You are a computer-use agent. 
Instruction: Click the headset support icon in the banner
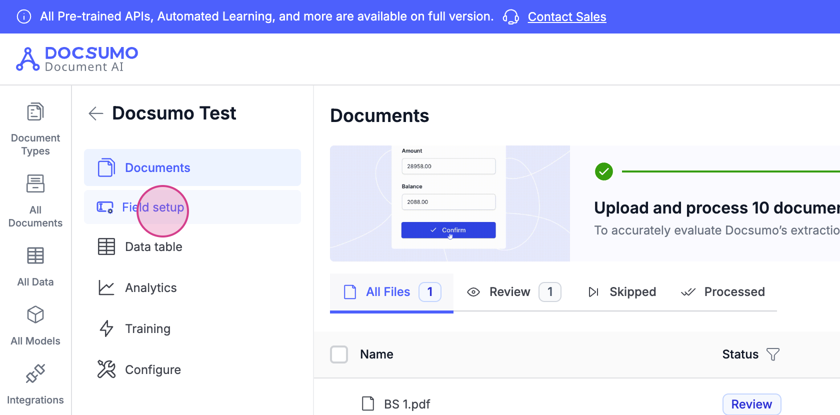pos(510,16)
